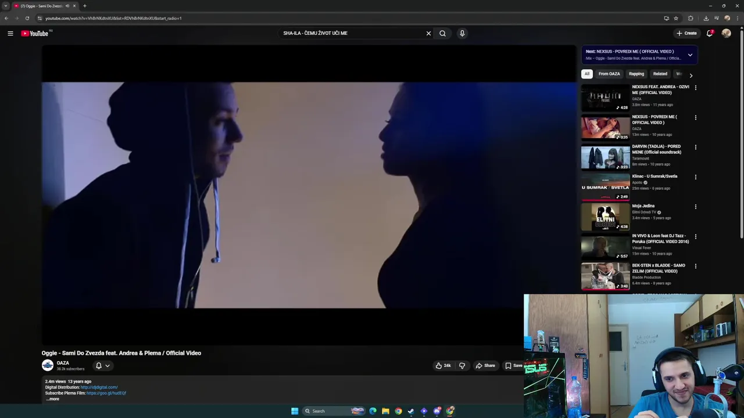
Task: Open options for IN VIVO & Leon Poruka
Action: tap(695, 236)
